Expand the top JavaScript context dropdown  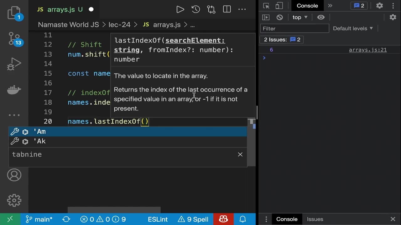(300, 17)
